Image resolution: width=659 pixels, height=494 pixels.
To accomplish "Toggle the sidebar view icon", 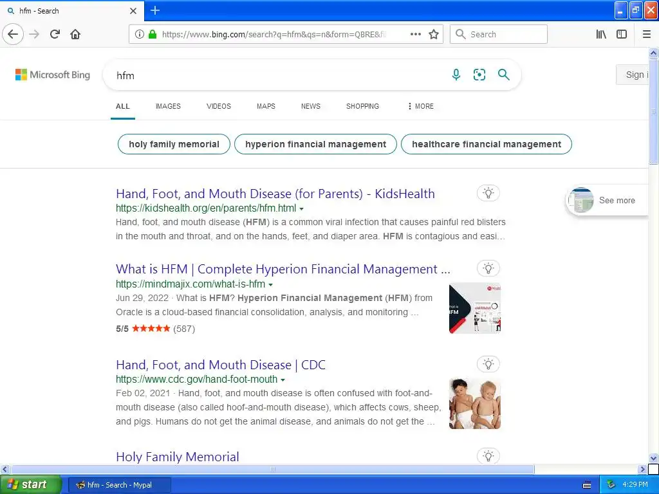I will [x=622, y=34].
